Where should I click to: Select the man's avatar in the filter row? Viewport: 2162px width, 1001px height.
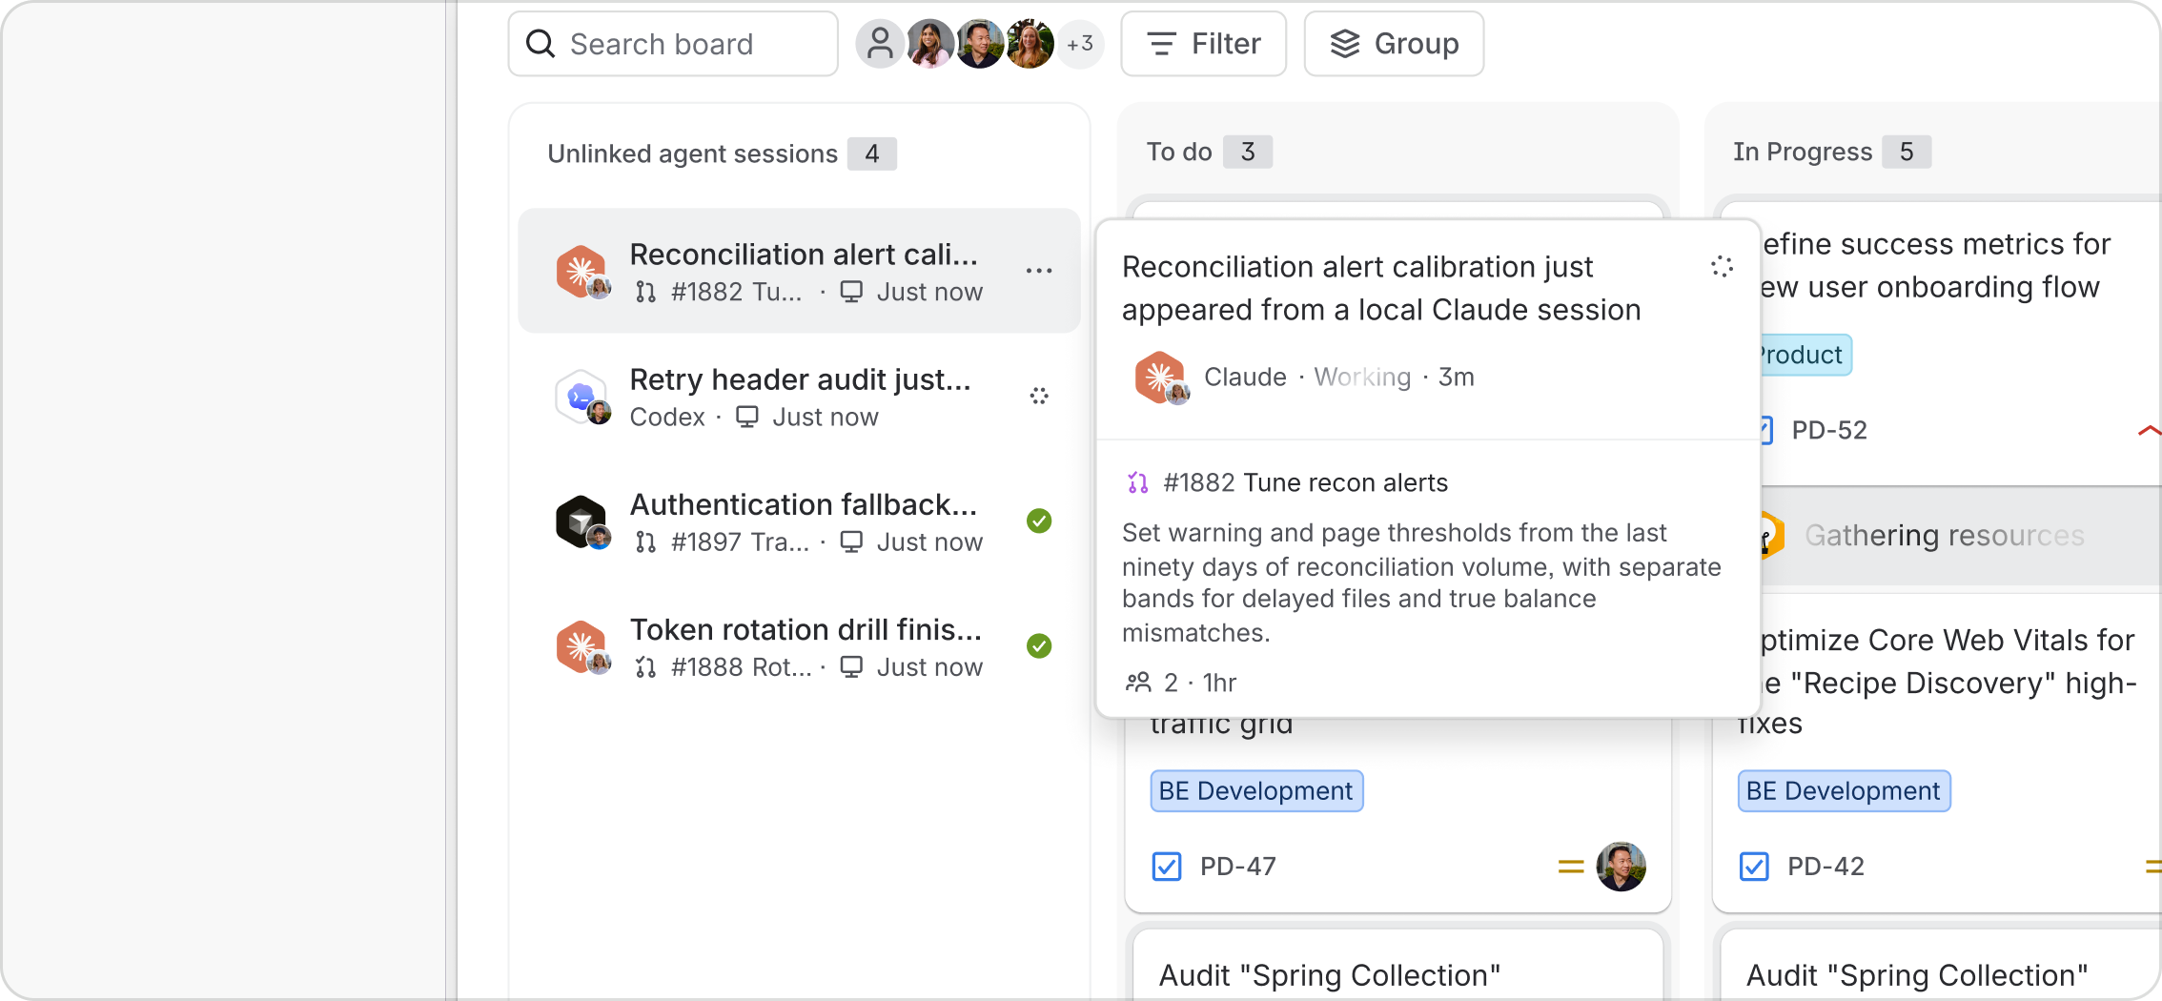(980, 44)
